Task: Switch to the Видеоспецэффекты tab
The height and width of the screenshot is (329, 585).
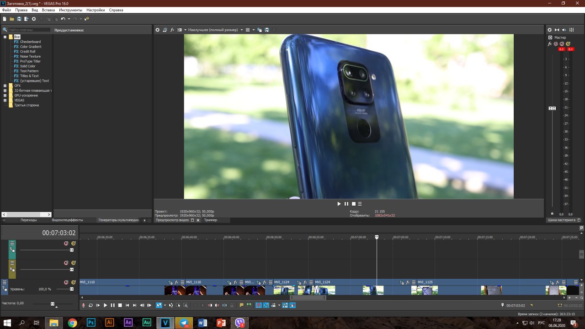Action: coord(68,220)
